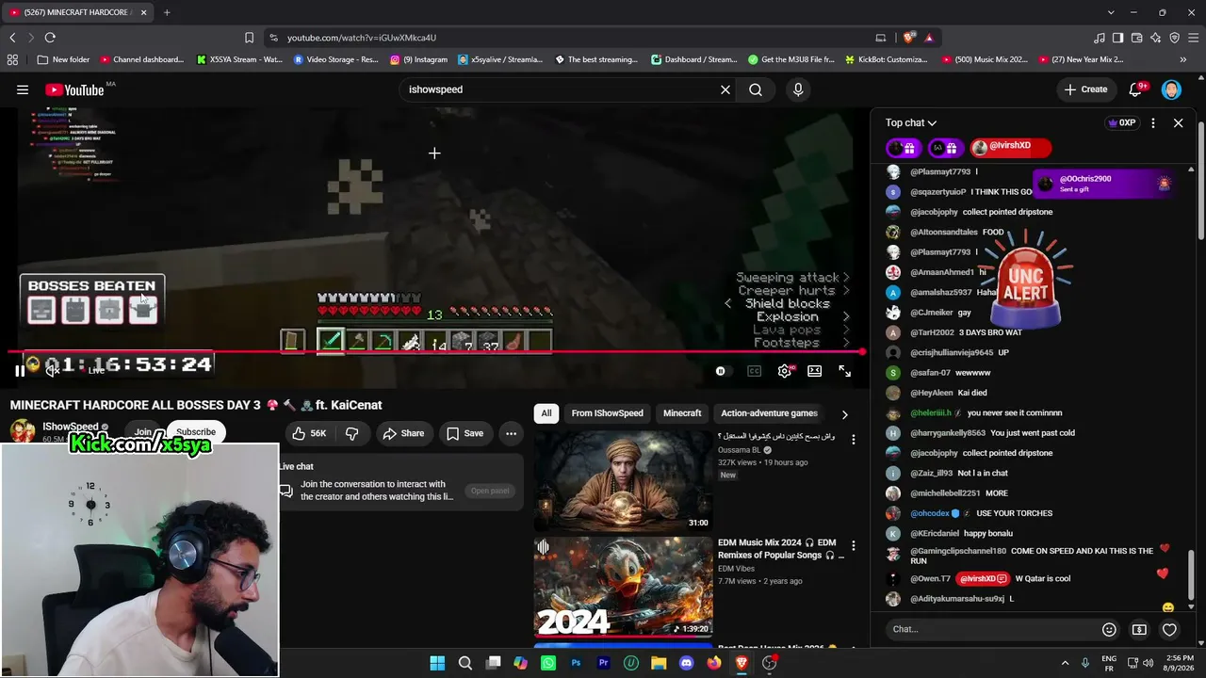
Task: Open the music note playlist icon
Action: (1100, 38)
